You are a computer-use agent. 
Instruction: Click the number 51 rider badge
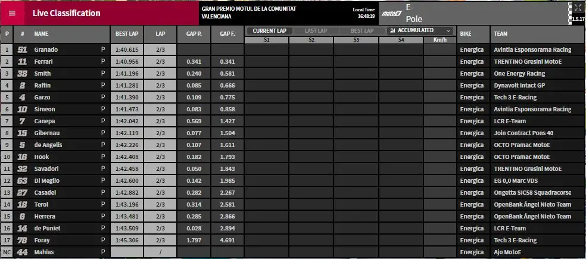pyautogui.click(x=23, y=49)
